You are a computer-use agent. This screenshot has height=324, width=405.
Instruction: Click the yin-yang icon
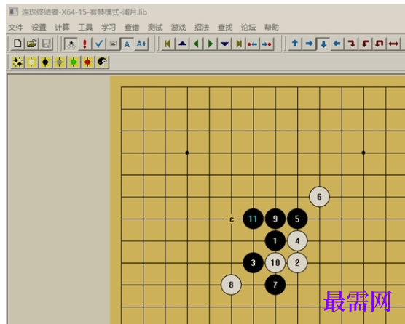pyautogui.click(x=102, y=62)
